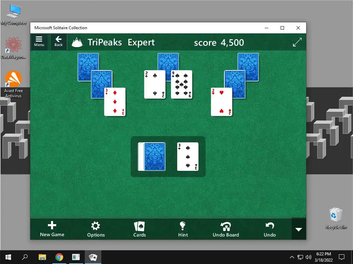Click the TriPeaks Expert title
Screen dimensions: 353x264
pyautogui.click(x=121, y=42)
